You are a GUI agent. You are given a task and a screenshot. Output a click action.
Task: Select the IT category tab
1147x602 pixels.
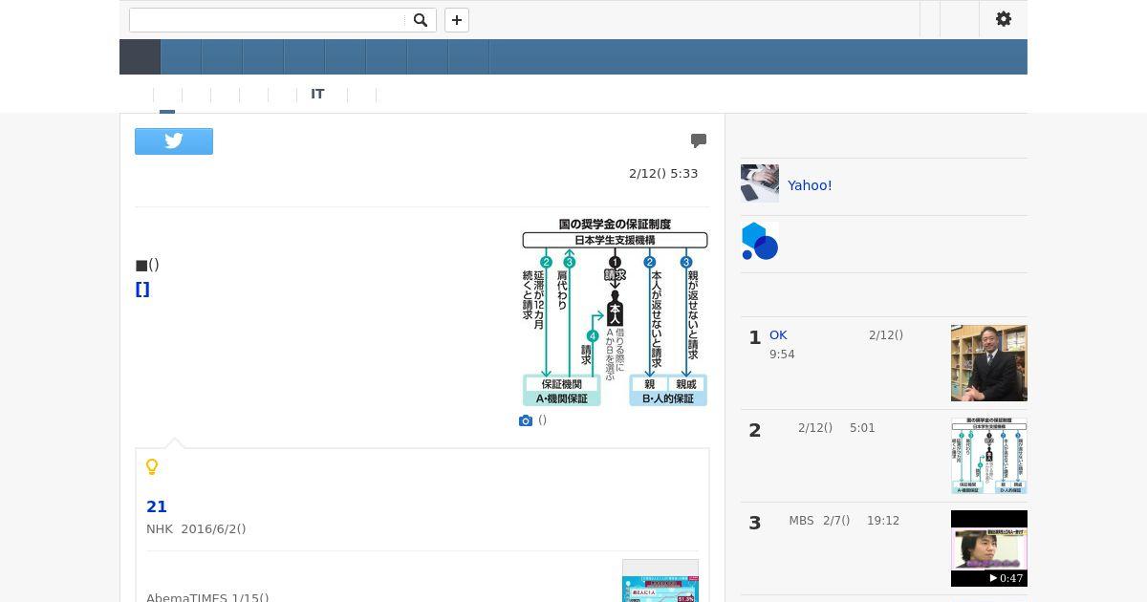pyautogui.click(x=317, y=94)
